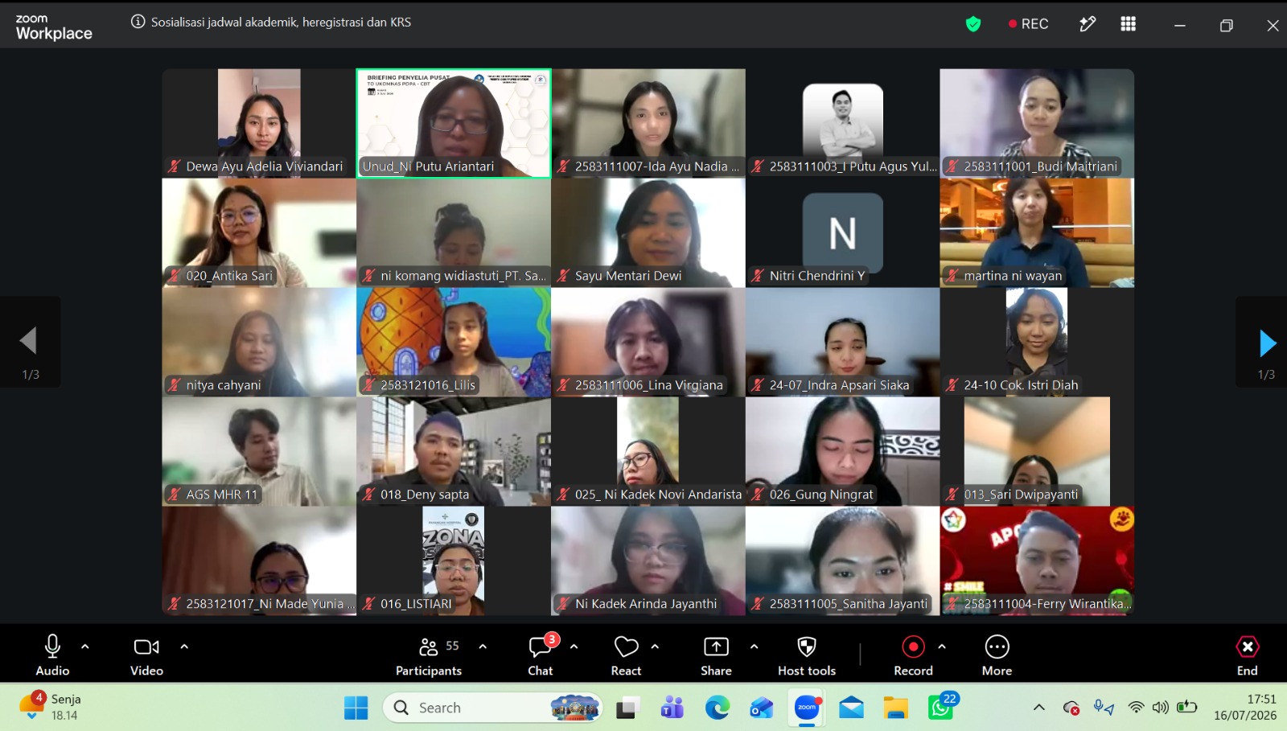The image size is (1287, 731).
Task: Click the taskbar Search box
Action: 493,708
